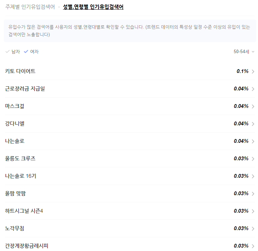The height and width of the screenshot is (251, 258).
Task: Select the 0.04% value for 마스크걸
Action: [241, 106]
